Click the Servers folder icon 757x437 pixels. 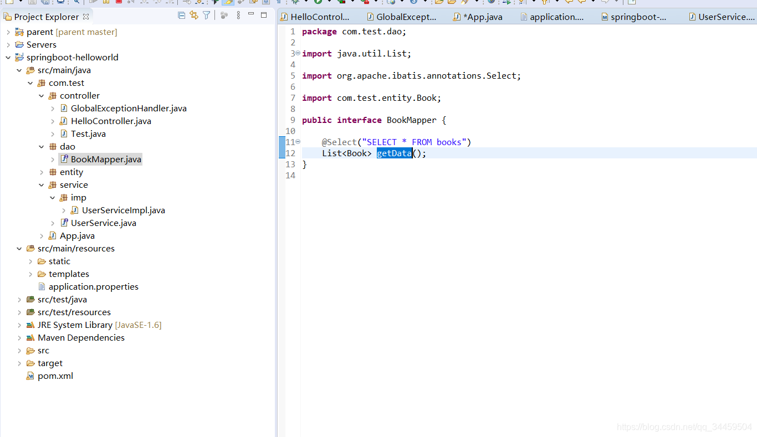click(19, 45)
